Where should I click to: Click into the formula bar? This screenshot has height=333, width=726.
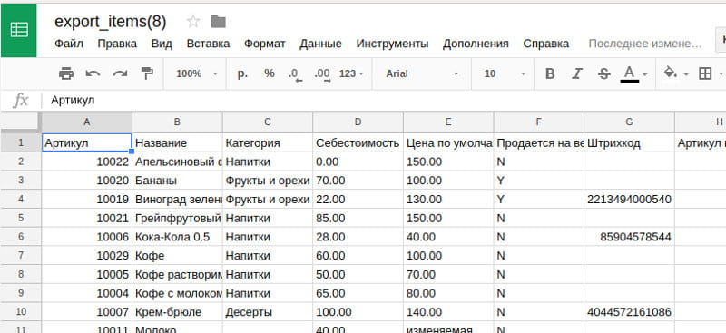pos(384,100)
